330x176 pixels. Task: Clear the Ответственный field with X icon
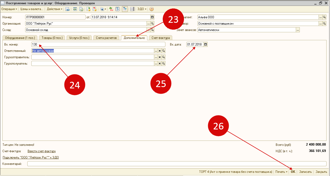[x=160, y=51]
